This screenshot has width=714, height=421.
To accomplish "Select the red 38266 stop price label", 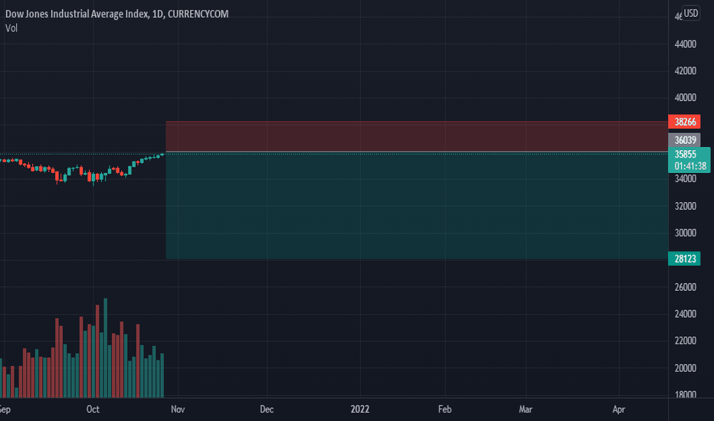I will pyautogui.click(x=684, y=122).
